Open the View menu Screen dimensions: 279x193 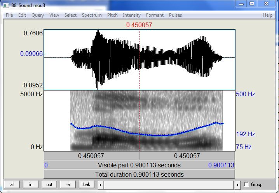pyautogui.click(x=54, y=15)
